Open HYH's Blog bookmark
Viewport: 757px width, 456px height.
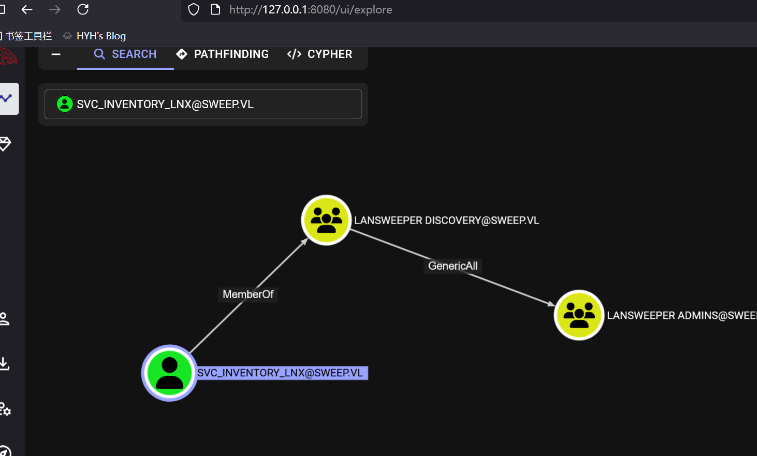94,36
